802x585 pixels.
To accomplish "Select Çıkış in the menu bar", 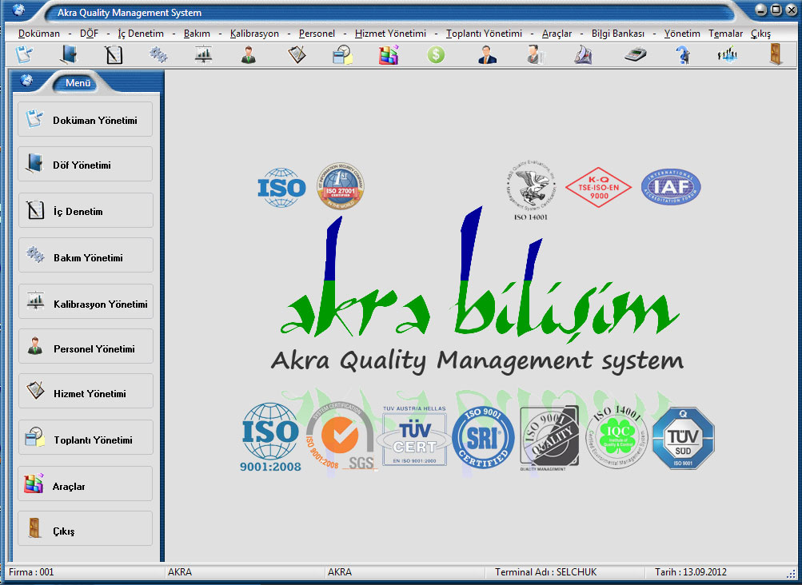I will tap(760, 34).
